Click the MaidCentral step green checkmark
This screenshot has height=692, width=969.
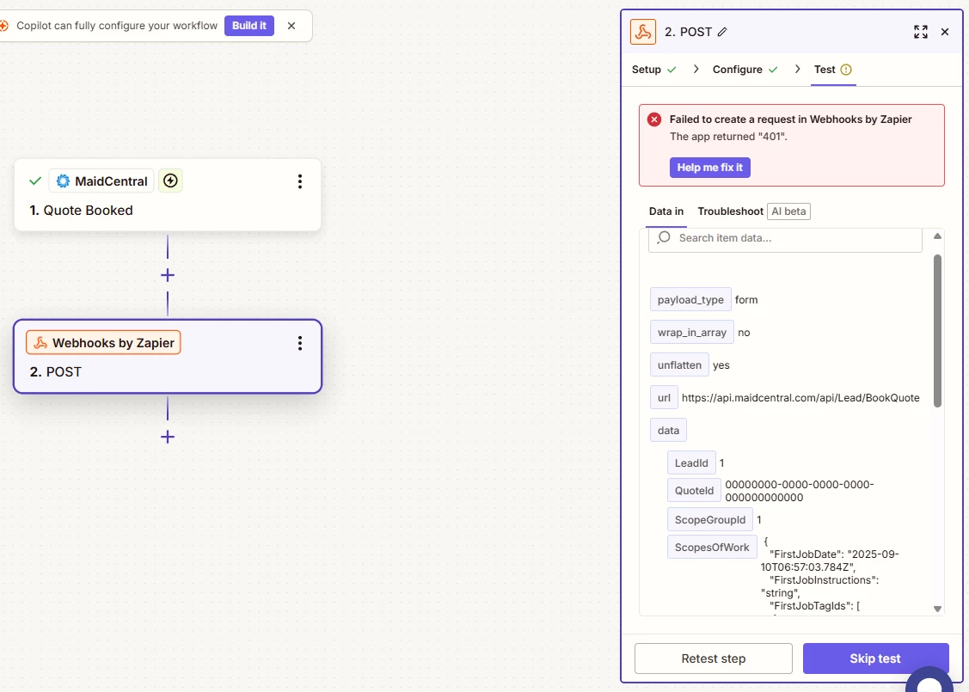tap(35, 181)
